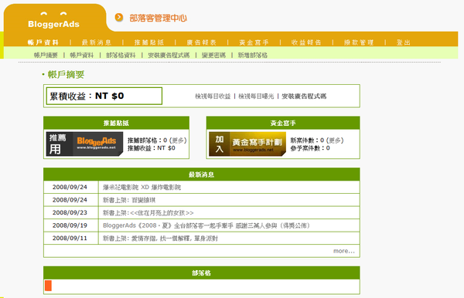Open the 廣告報表 main menu item

202,42
